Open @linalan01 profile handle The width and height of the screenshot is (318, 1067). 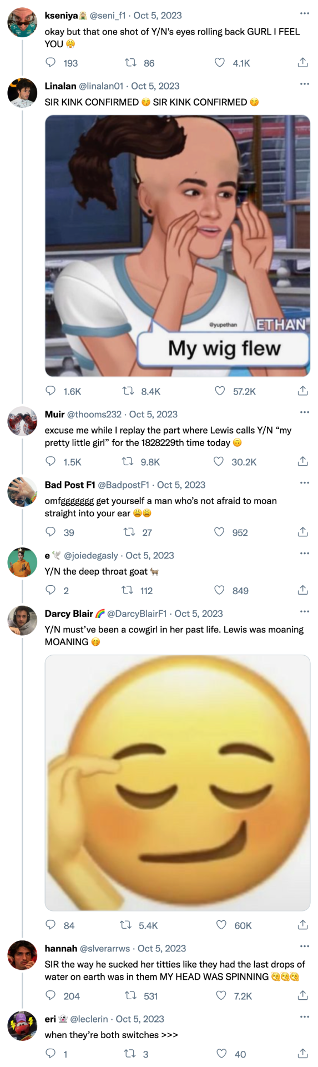click(x=101, y=86)
